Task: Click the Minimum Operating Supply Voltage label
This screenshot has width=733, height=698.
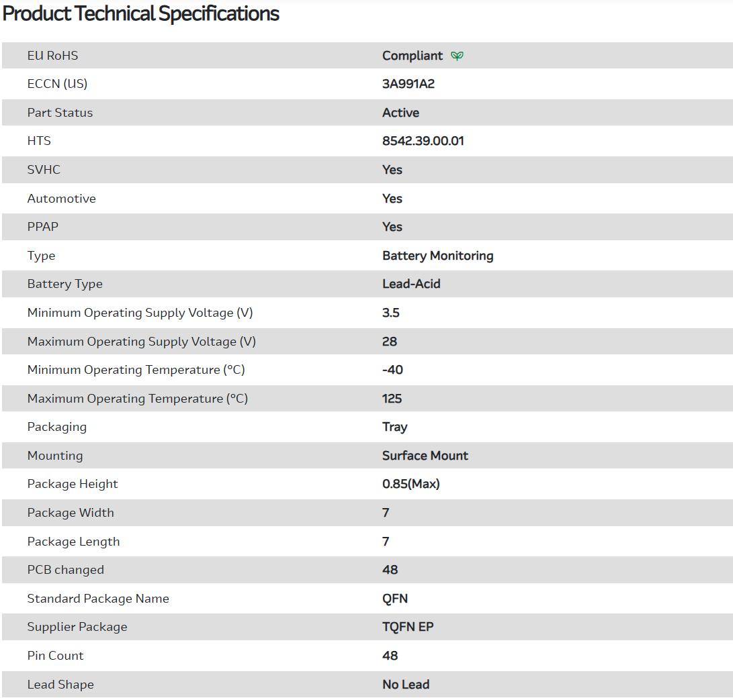Action: tap(140, 313)
